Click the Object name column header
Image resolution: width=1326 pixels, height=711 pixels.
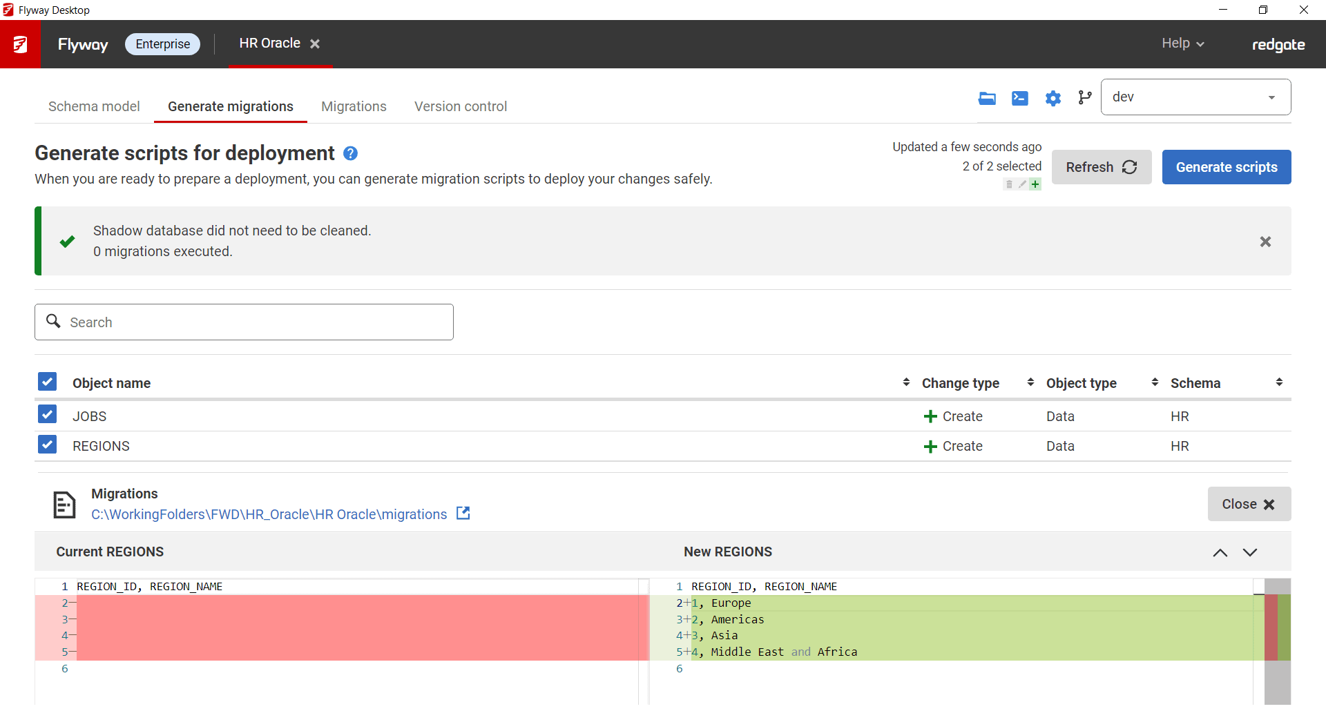111,383
